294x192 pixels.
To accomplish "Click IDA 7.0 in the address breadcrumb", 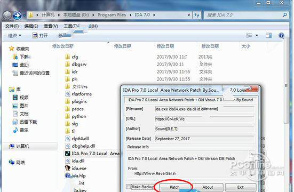I will (x=142, y=15).
